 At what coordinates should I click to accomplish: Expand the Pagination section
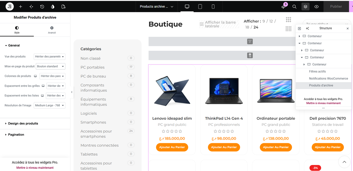35,134
